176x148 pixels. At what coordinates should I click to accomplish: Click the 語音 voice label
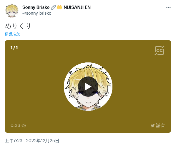coord(160,125)
